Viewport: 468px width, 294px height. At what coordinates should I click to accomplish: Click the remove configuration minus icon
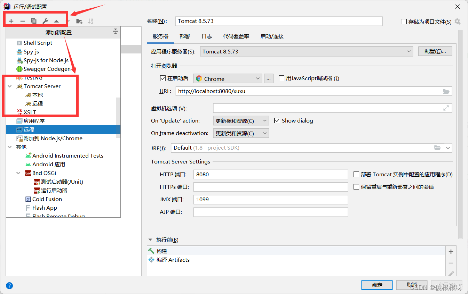23,21
